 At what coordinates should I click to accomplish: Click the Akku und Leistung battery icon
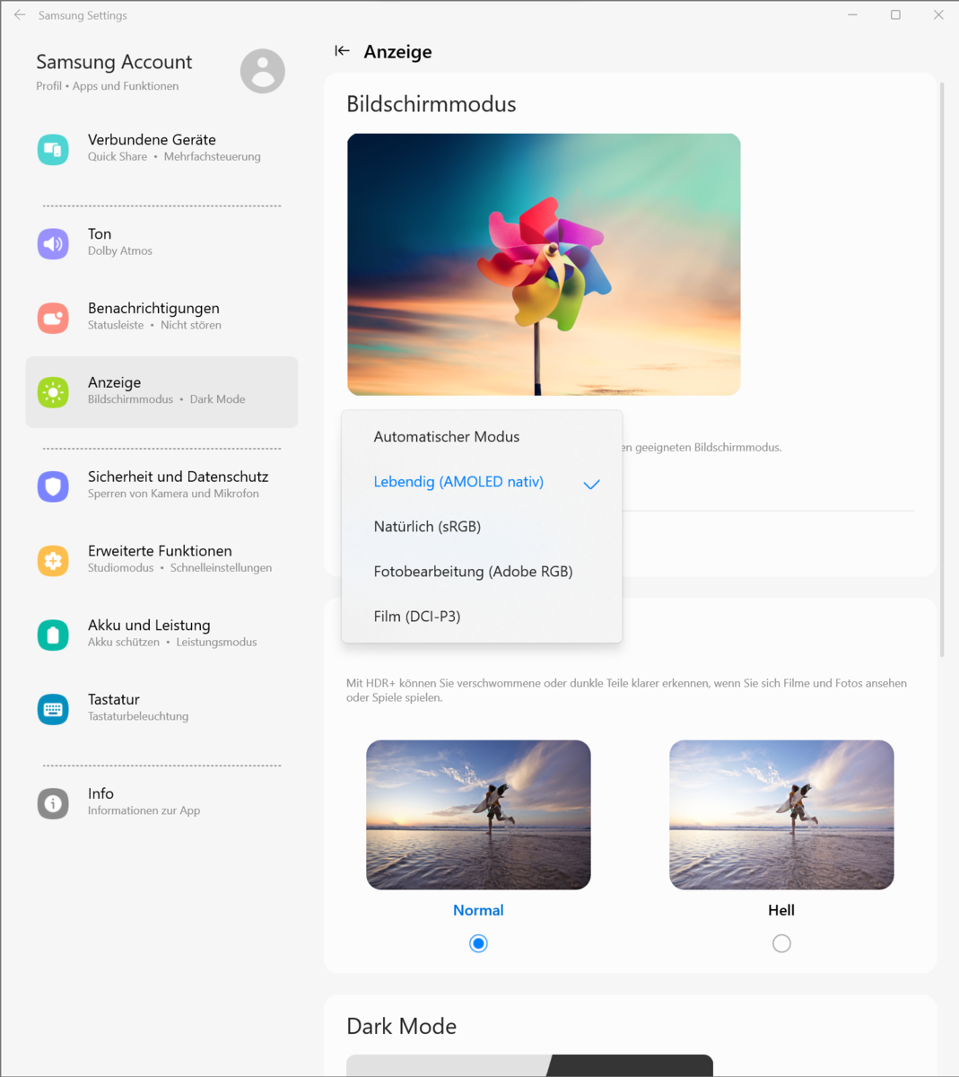click(53, 635)
